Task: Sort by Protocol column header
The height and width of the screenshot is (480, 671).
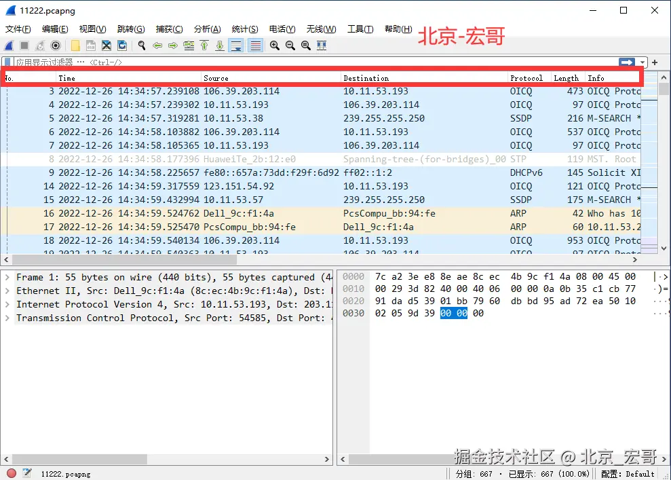Action: [529, 78]
